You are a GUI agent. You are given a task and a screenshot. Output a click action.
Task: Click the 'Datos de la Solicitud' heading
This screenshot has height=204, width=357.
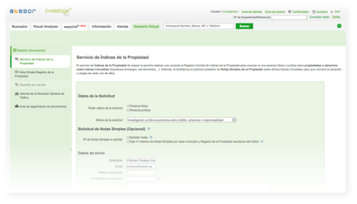coord(96,96)
